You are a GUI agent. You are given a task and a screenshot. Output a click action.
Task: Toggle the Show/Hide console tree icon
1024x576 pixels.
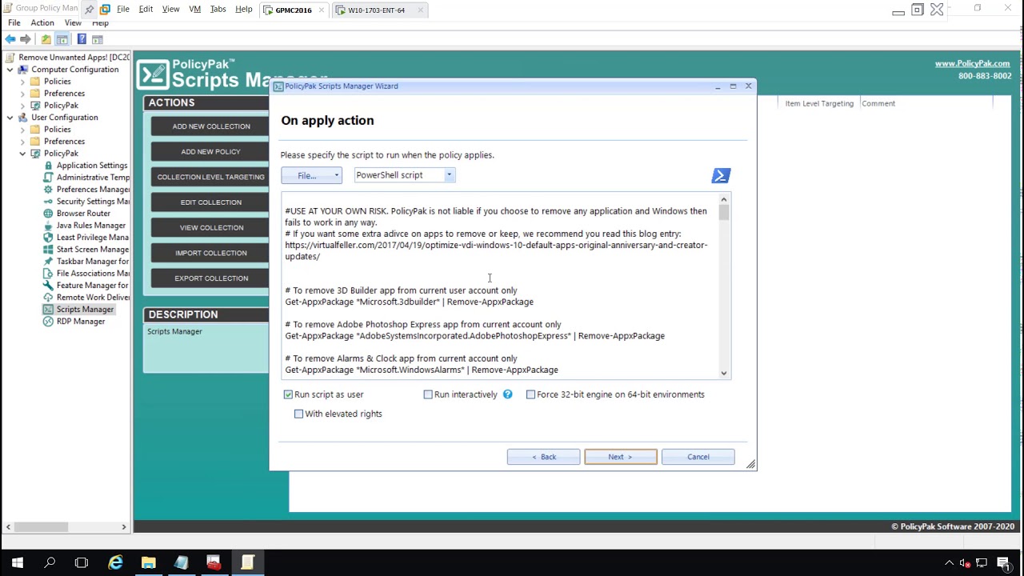[x=62, y=39]
